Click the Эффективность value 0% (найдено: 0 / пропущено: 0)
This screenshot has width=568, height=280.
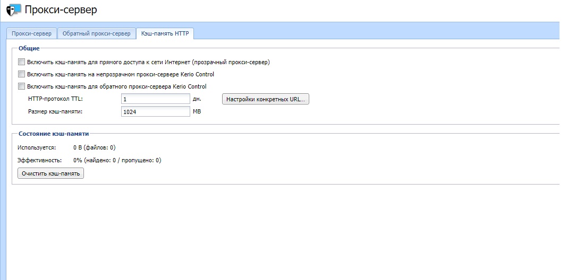click(x=117, y=160)
